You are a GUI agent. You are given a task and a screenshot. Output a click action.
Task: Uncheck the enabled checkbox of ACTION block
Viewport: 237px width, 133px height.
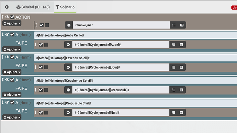click(x=12, y=17)
